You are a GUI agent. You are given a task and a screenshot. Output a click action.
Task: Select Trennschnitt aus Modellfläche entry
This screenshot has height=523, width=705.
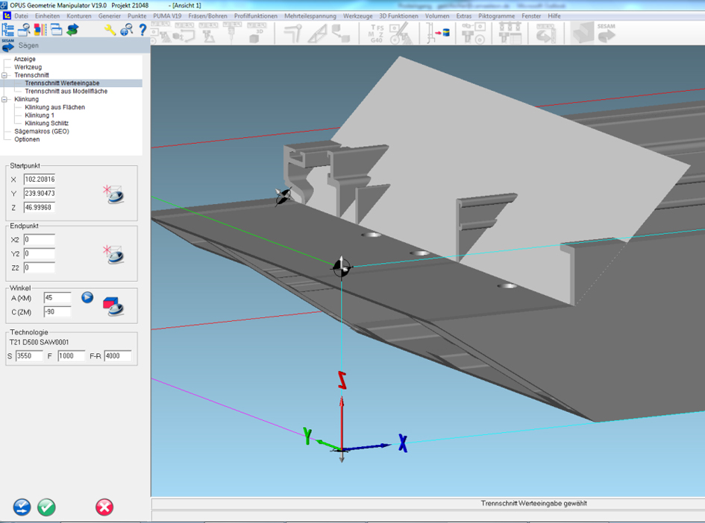point(66,91)
